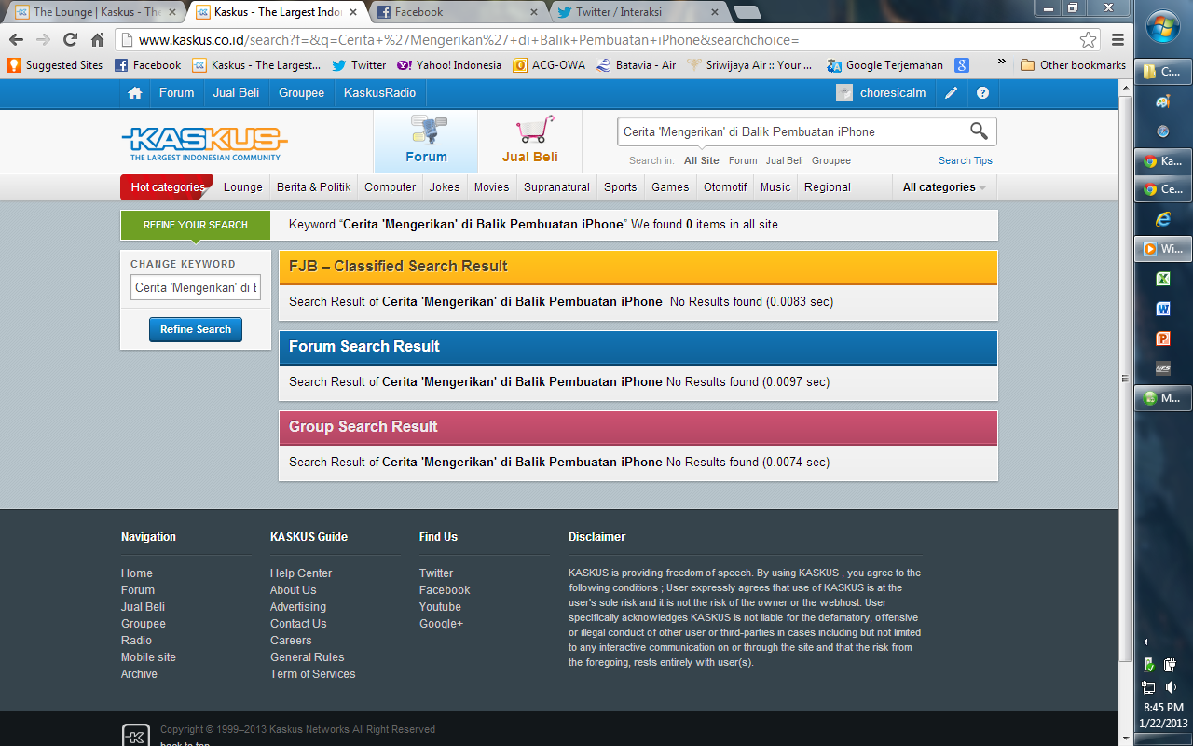Click the pencil edit icon near username

click(x=951, y=92)
